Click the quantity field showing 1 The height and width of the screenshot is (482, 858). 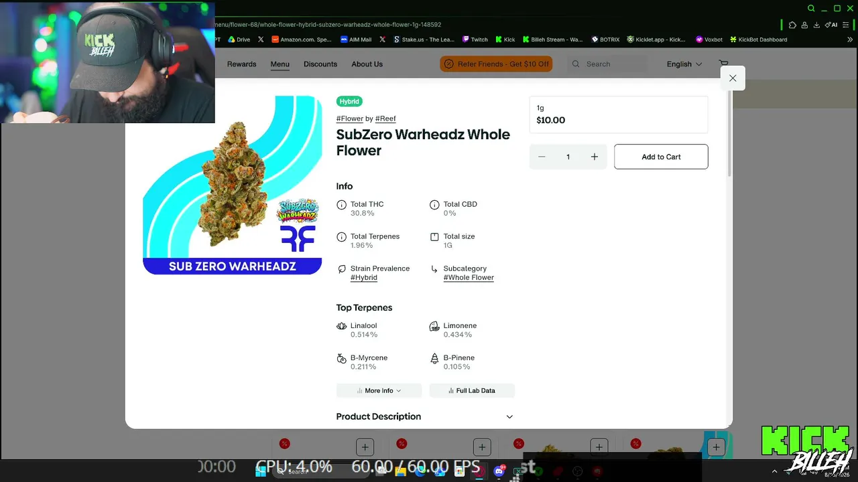pyautogui.click(x=568, y=157)
